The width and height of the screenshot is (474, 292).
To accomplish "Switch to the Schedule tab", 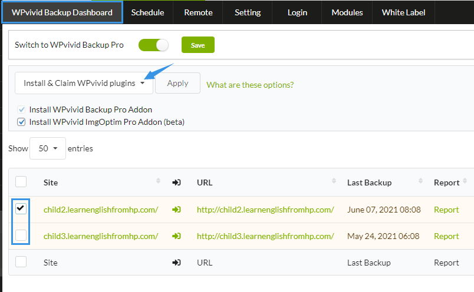I will click(x=147, y=12).
